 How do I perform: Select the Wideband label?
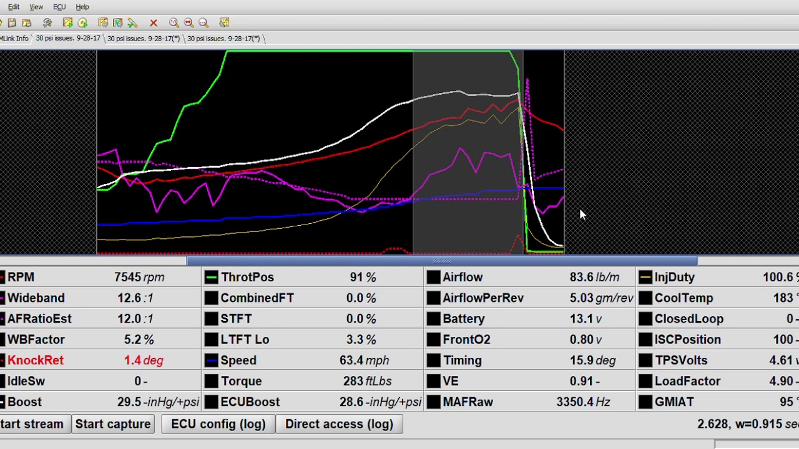point(36,298)
